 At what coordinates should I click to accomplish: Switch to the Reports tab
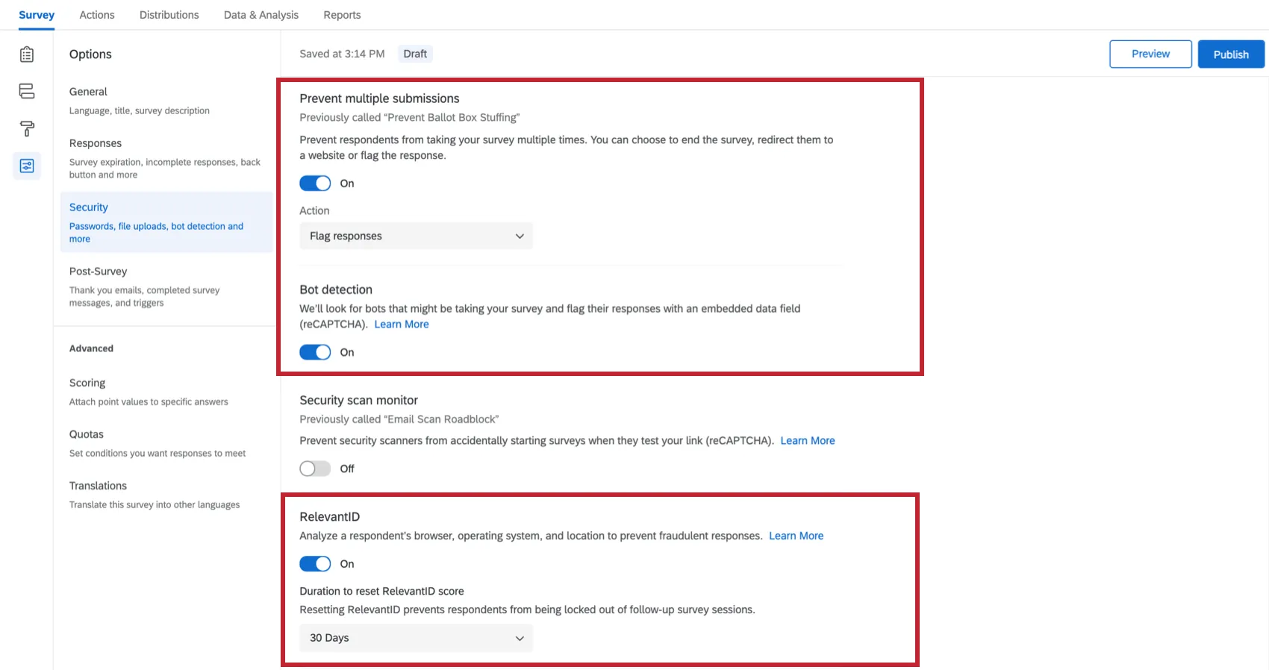(x=342, y=15)
